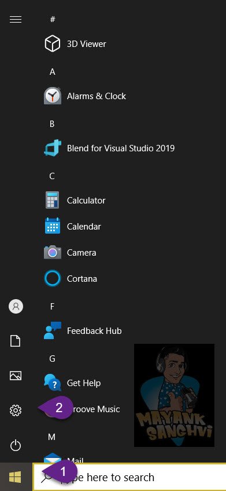Launch Blend for Visual Studio 2019 icon
The height and width of the screenshot is (491, 226).
pyautogui.click(x=52, y=148)
